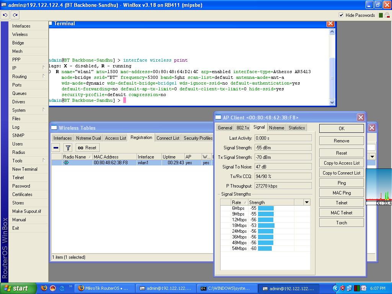
Task: Switch to the Nstreme Dual tab
Action: 88,138
